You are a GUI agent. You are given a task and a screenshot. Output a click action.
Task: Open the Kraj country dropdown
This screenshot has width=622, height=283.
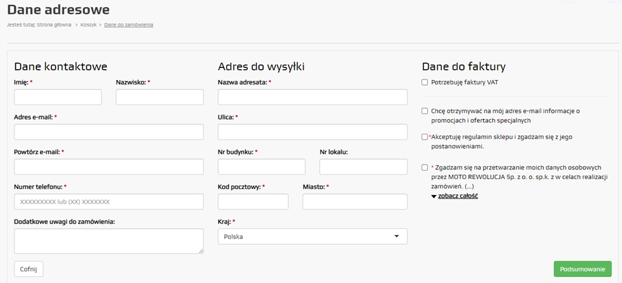[x=313, y=237]
